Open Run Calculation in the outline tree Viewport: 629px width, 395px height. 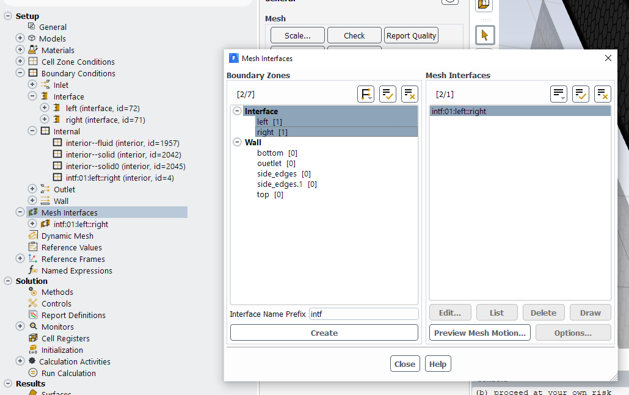[x=68, y=373]
